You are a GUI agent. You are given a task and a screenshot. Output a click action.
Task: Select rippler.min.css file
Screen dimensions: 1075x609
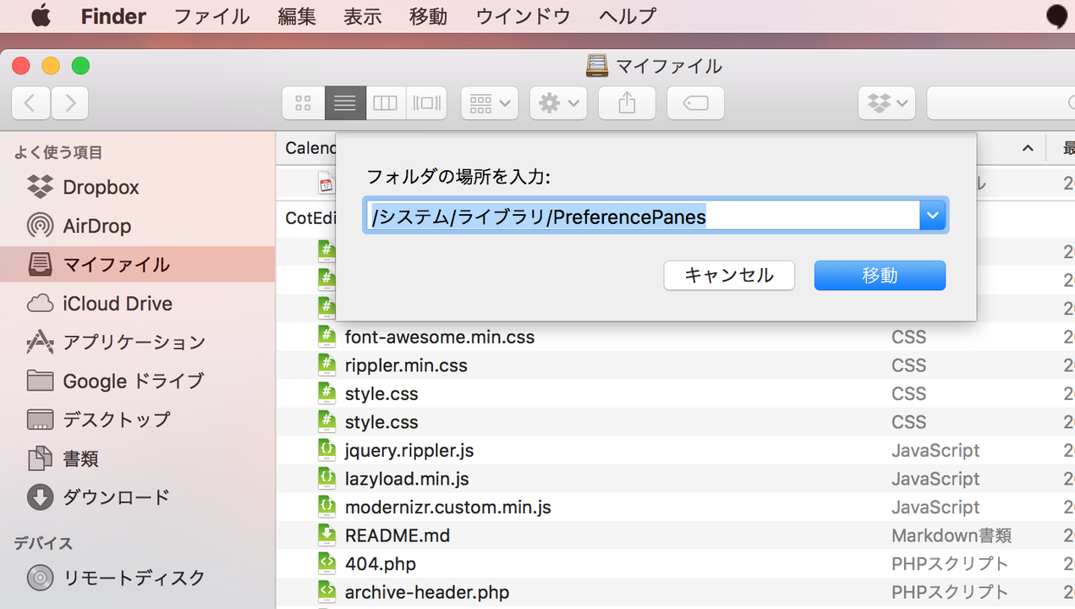coord(406,365)
